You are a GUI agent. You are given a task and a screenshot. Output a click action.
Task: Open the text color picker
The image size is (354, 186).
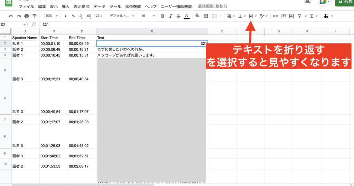coord(187,16)
